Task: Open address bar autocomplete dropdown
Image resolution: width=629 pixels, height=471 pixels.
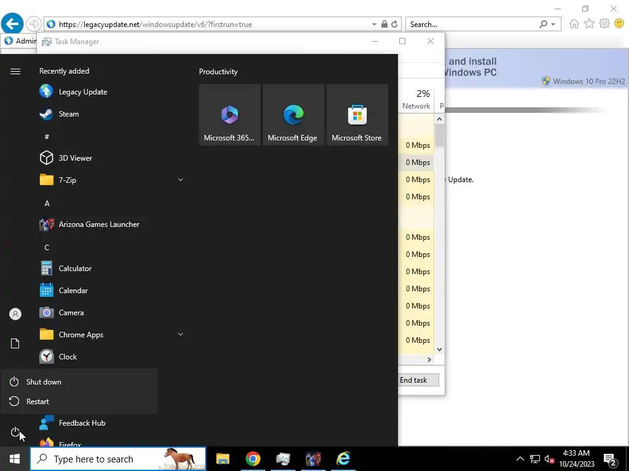Action: [374, 25]
